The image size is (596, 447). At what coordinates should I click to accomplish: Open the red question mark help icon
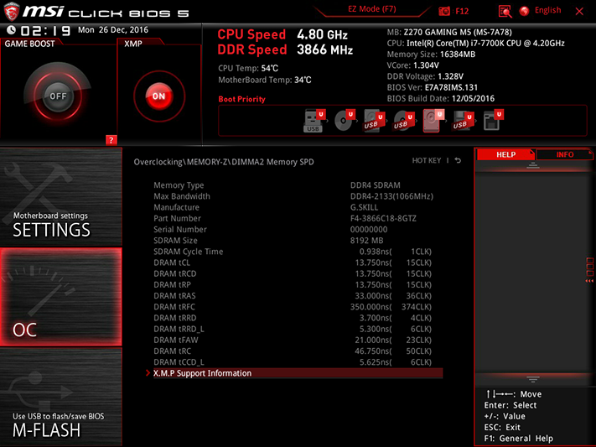point(111,140)
